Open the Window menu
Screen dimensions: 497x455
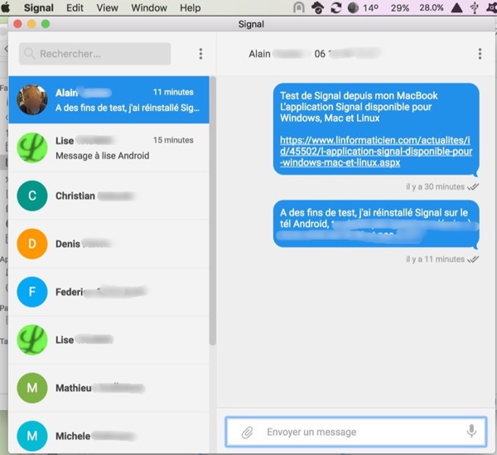tap(149, 7)
